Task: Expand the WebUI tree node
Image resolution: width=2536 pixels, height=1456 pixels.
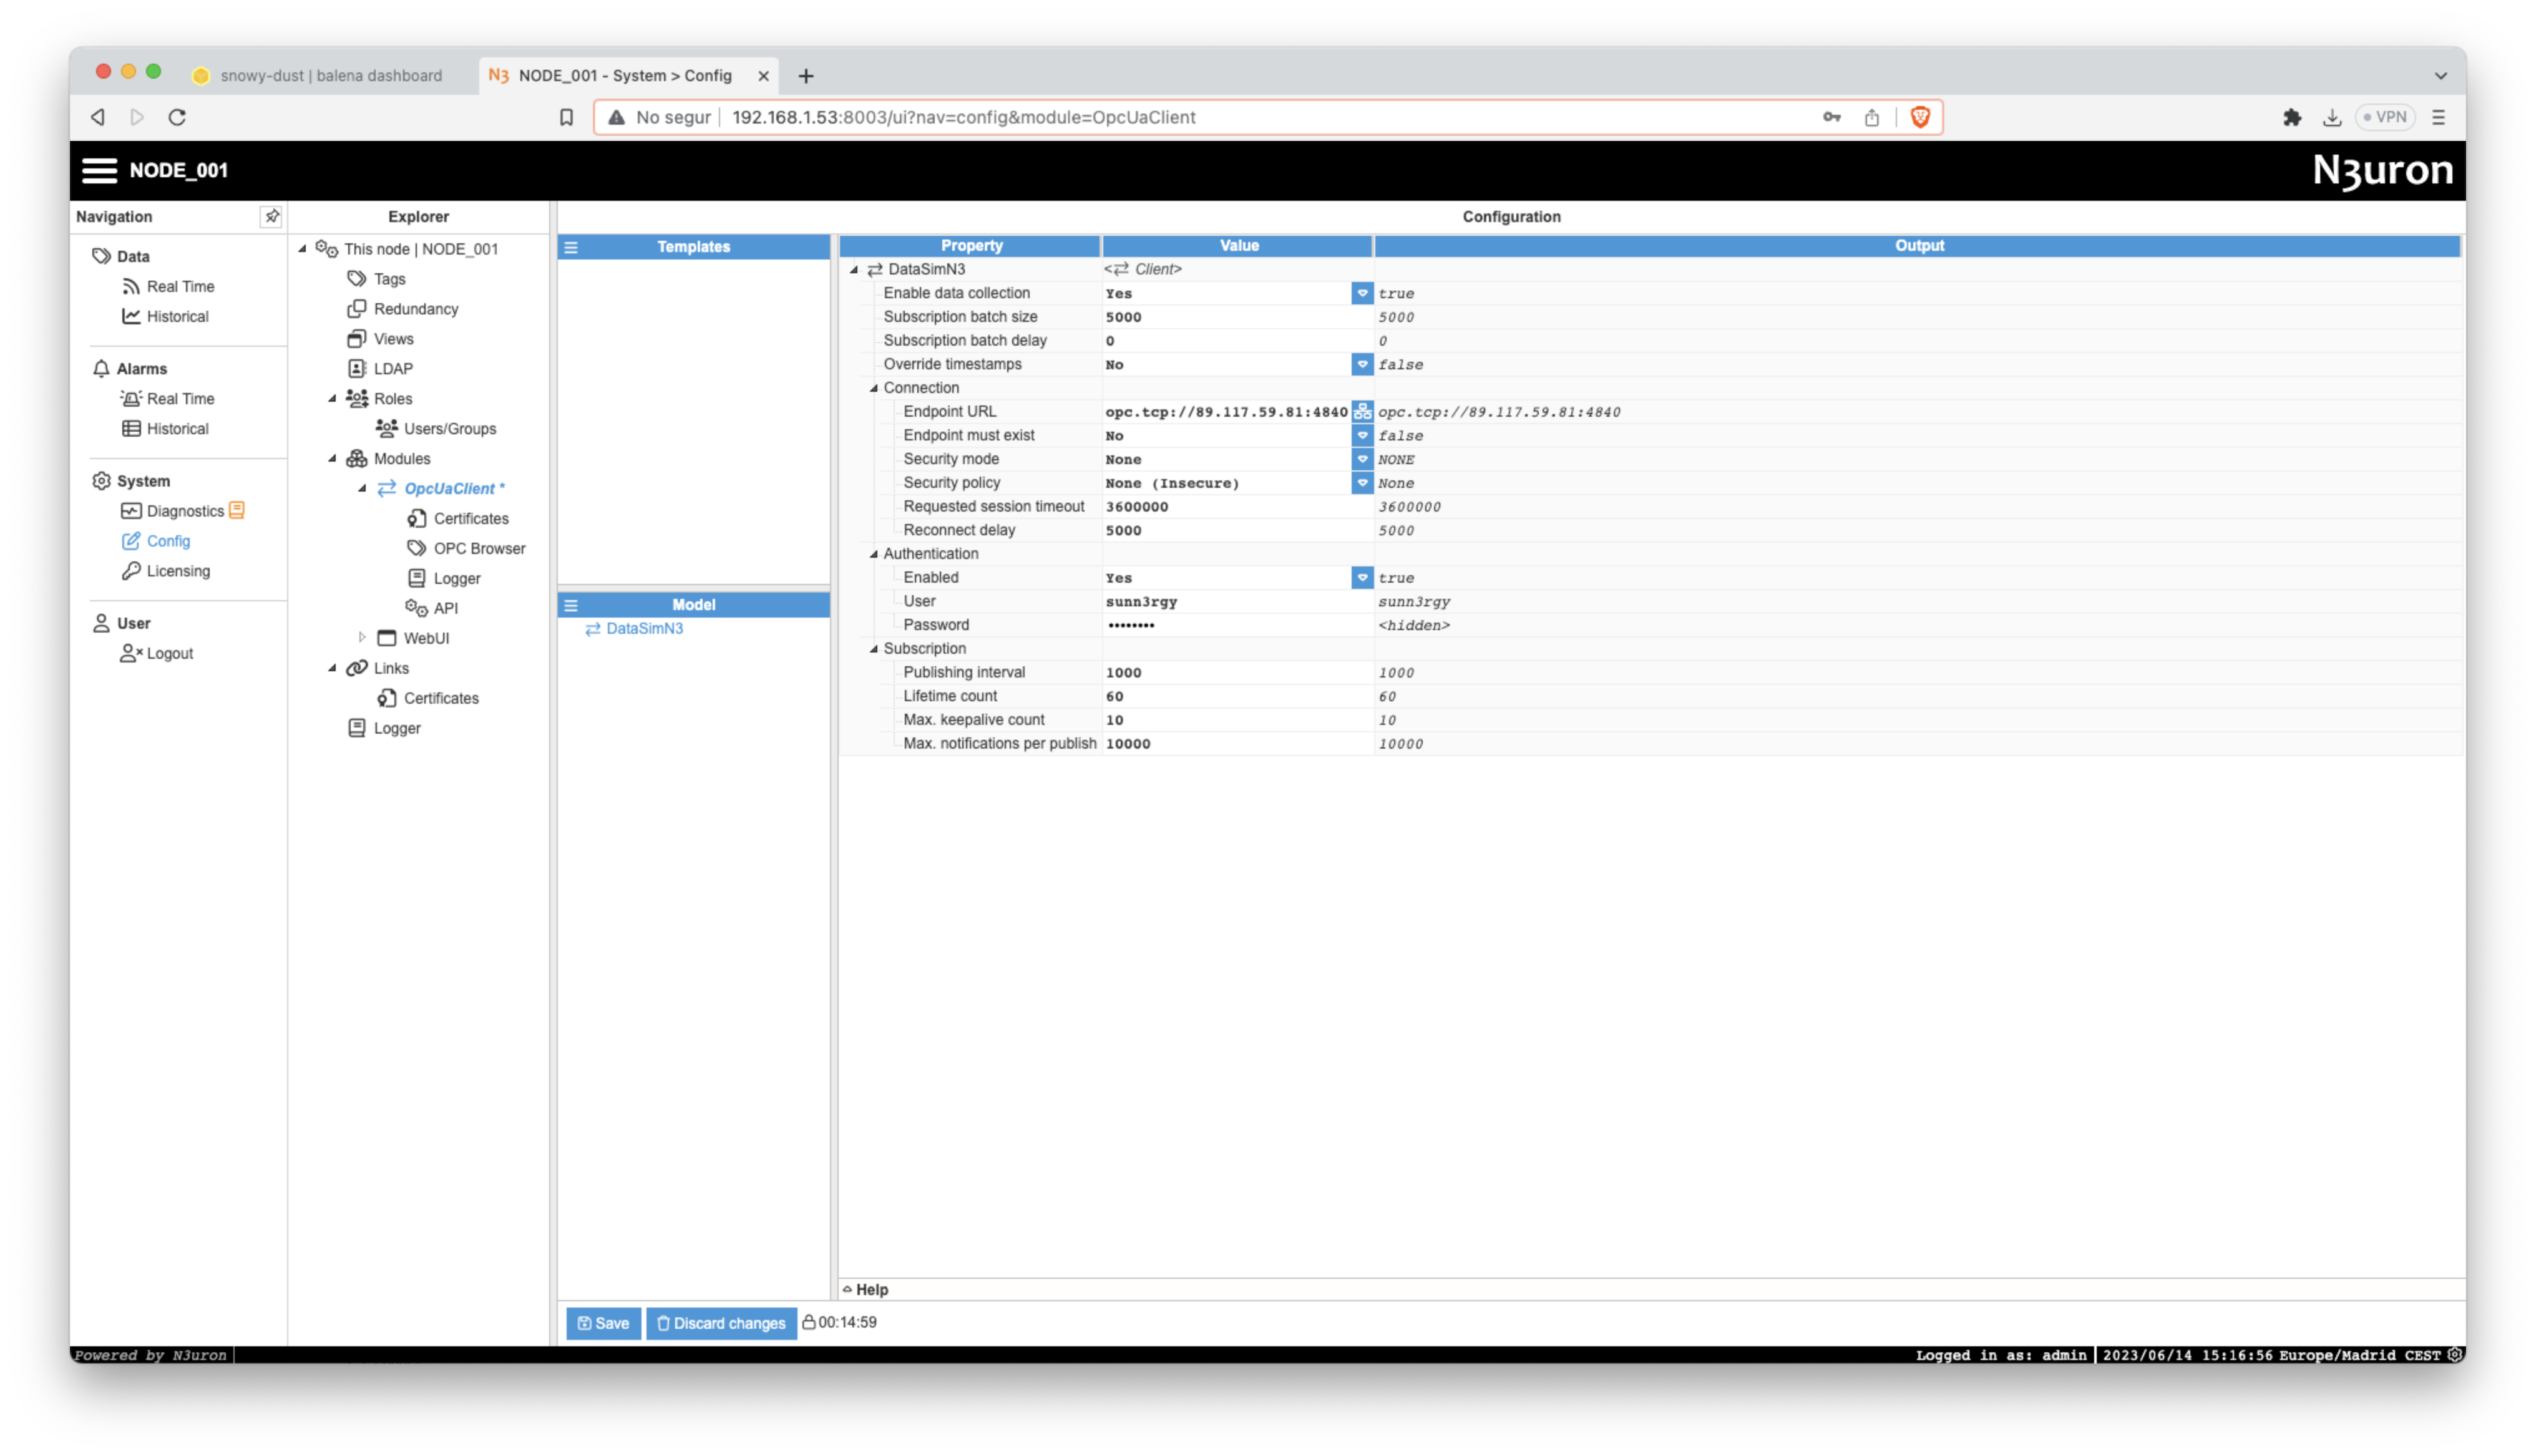Action: tap(362, 638)
